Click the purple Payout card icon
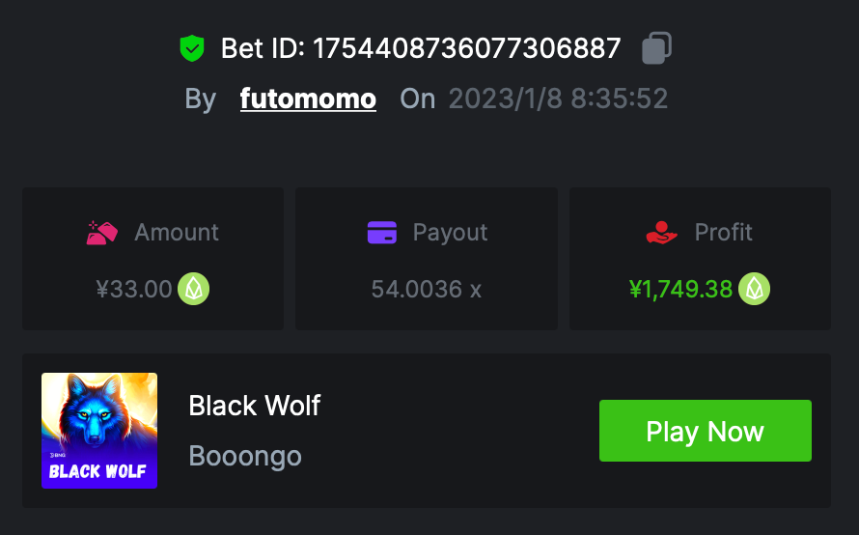The height and width of the screenshot is (535, 859). coord(382,233)
